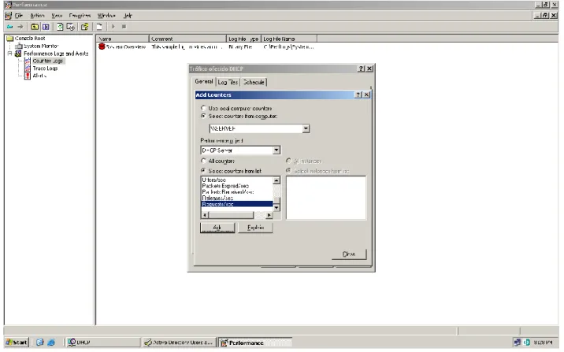Click the Export List toolbar icon

pos(71,27)
